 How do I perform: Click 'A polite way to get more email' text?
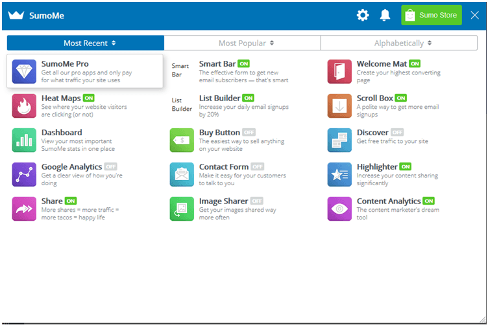point(398,107)
